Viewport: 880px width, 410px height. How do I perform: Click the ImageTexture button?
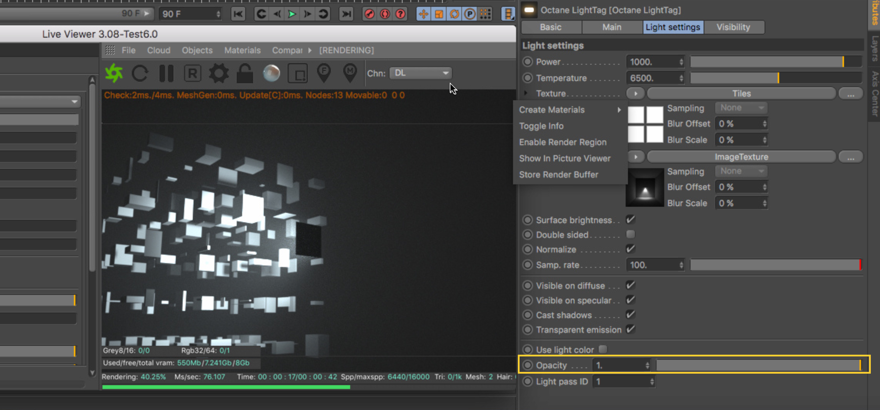(x=741, y=157)
